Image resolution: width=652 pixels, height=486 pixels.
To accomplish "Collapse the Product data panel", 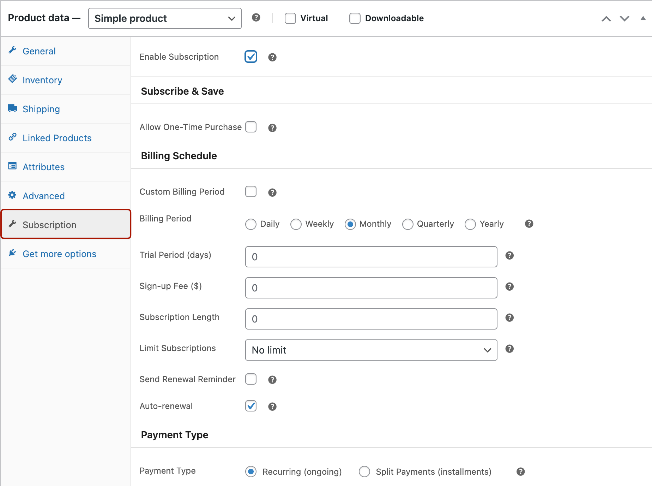I will click(643, 18).
